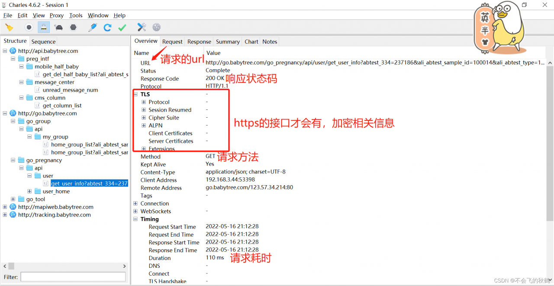Click the Value column header
554x286 pixels.
tap(213, 53)
